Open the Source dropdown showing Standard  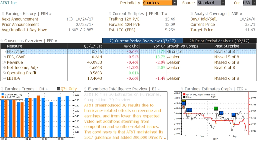click(x=211, y=3)
